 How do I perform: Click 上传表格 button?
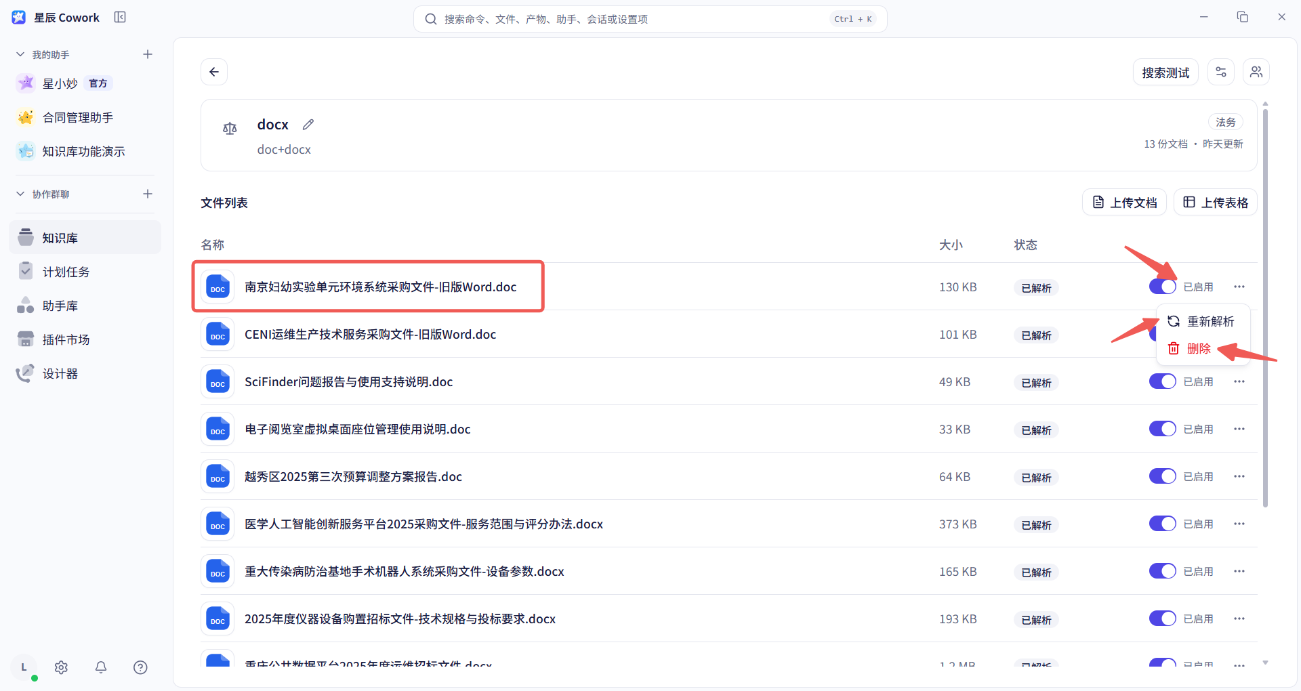[1215, 203]
